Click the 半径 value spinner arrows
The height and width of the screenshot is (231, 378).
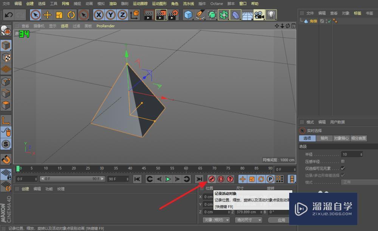[x=361, y=154]
